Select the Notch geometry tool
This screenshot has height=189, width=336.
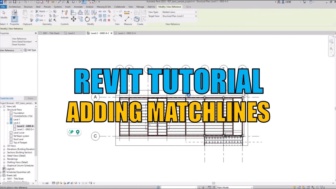(40, 11)
